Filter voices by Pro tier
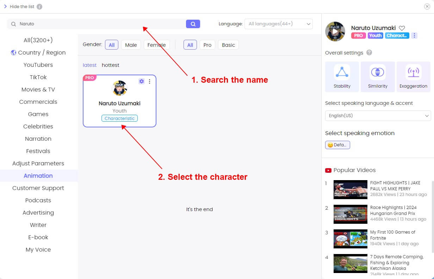Image resolution: width=434 pixels, height=279 pixels. (x=207, y=45)
